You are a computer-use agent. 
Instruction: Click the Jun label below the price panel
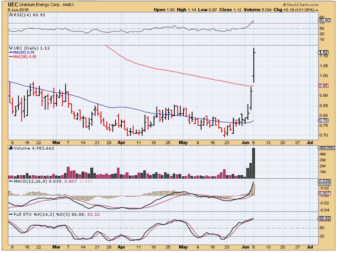pyautogui.click(x=245, y=143)
